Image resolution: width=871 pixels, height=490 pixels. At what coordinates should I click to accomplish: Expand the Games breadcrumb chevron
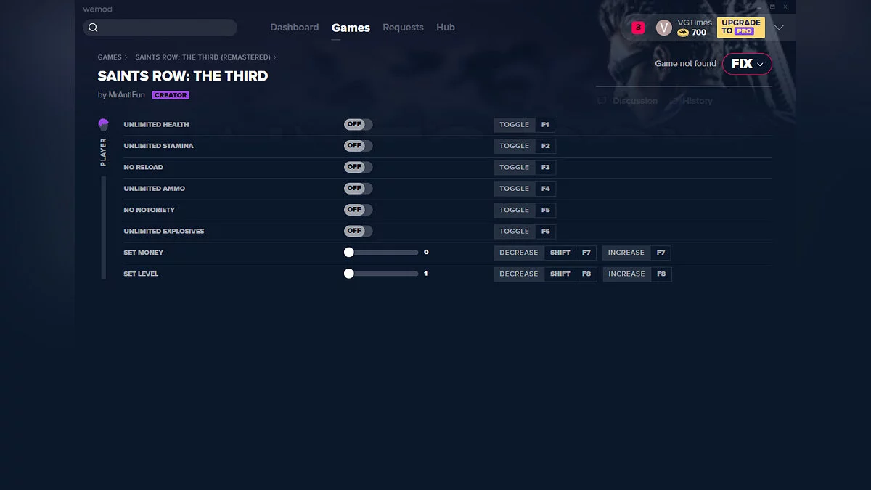coord(126,57)
